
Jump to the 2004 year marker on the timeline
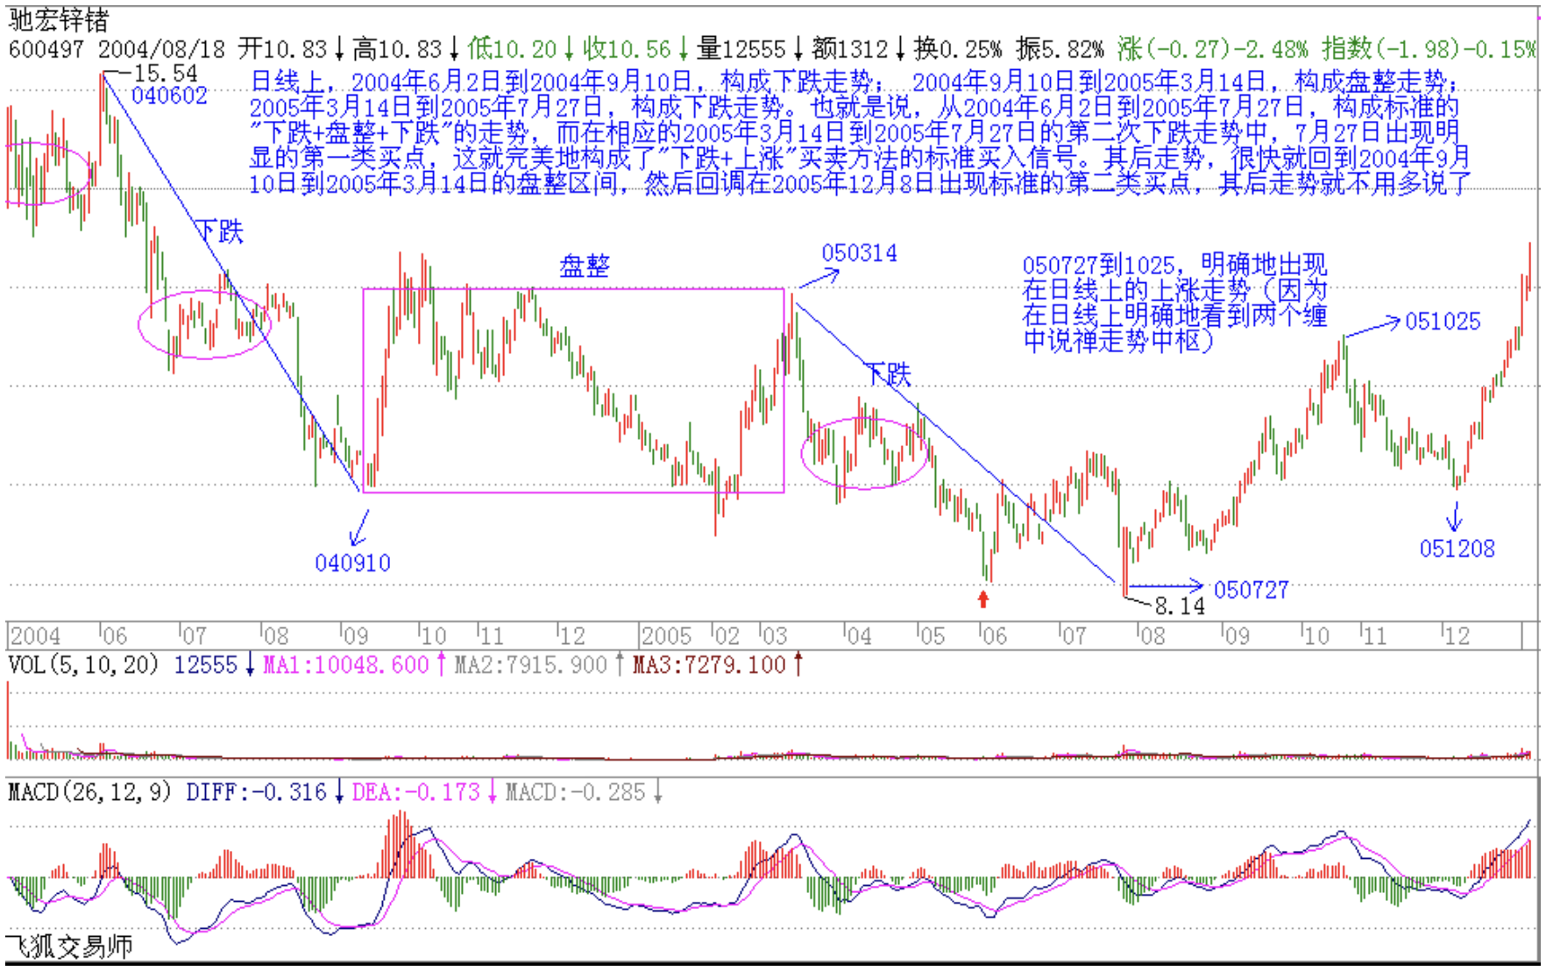[x=36, y=635]
